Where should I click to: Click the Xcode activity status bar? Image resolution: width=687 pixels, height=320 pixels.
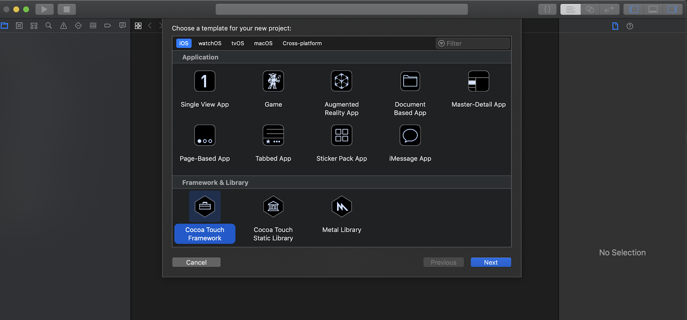pyautogui.click(x=342, y=9)
